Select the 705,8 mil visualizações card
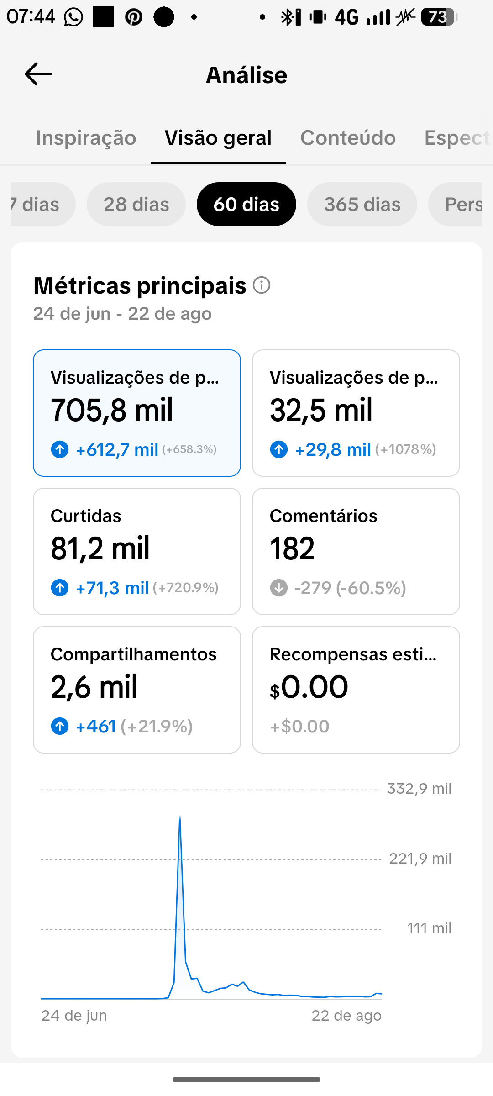Screen dimensions: 493x1096 point(137,413)
